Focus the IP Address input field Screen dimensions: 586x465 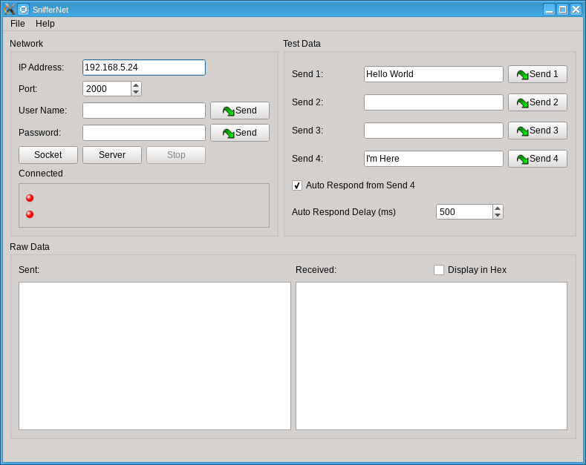(144, 67)
